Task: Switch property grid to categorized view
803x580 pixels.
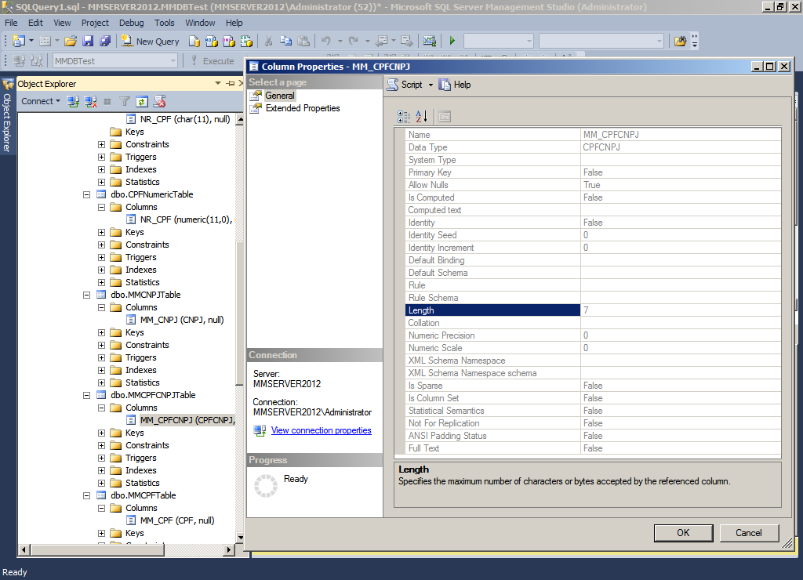Action: 404,116
